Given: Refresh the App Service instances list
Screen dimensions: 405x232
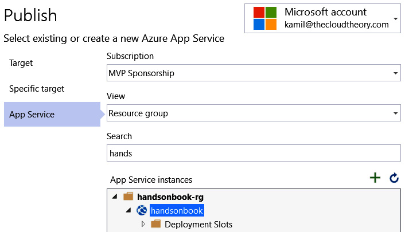Looking at the screenshot, I should point(394,178).
